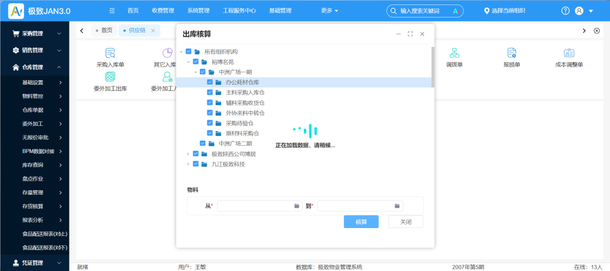The height and width of the screenshot is (271, 610).
Task: Expand 九江极致科技 tree node arrow
Action: coord(188,164)
